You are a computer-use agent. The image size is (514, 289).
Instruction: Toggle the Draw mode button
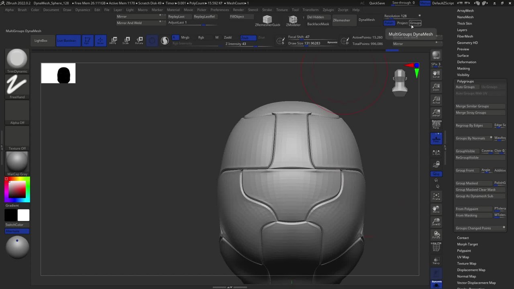point(100,41)
